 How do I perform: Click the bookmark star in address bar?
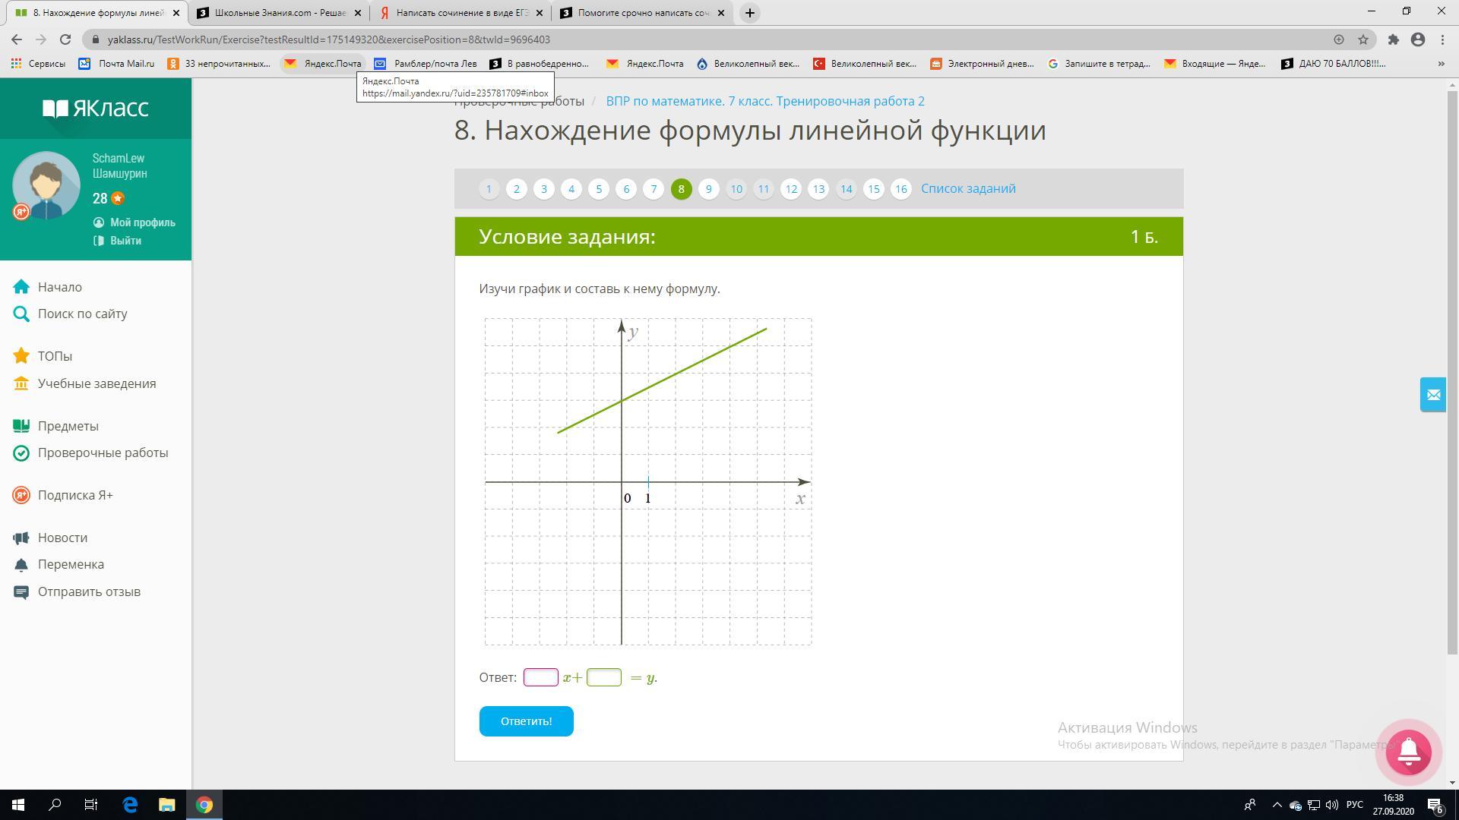tap(1363, 39)
